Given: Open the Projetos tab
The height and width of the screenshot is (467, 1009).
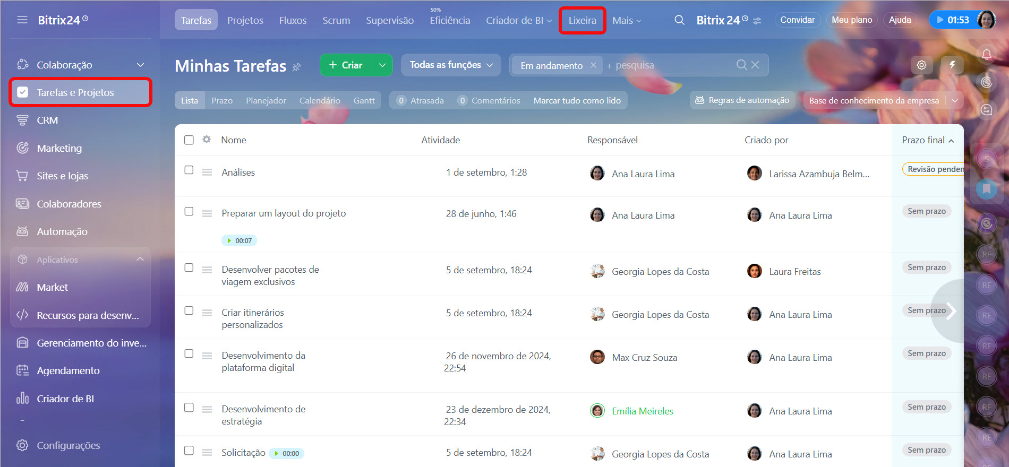Looking at the screenshot, I should [245, 20].
